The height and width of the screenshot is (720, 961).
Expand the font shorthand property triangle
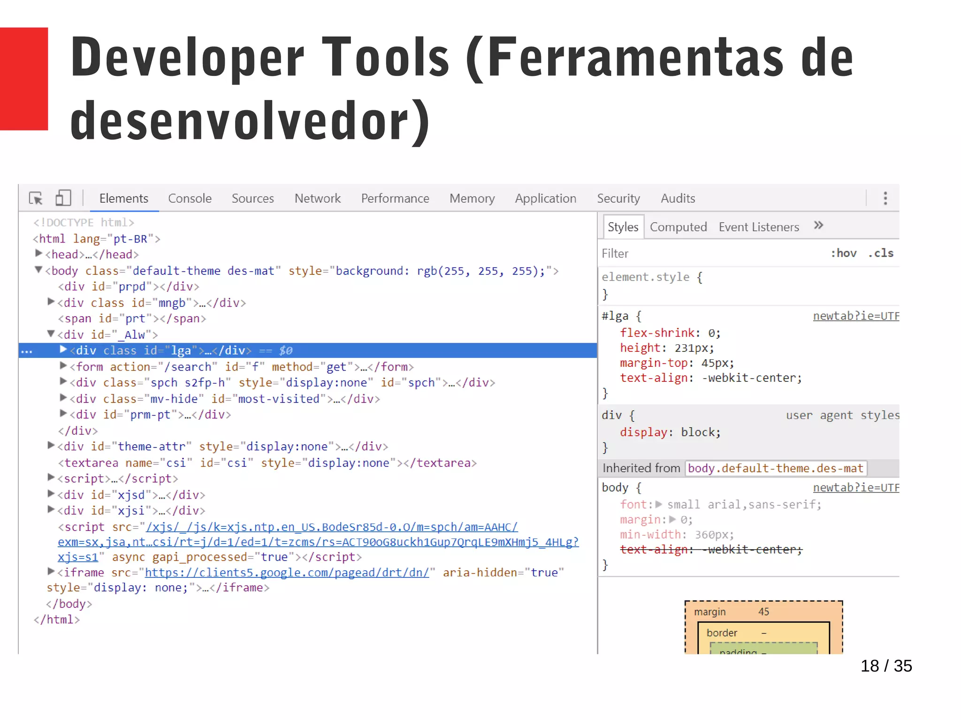tap(659, 505)
